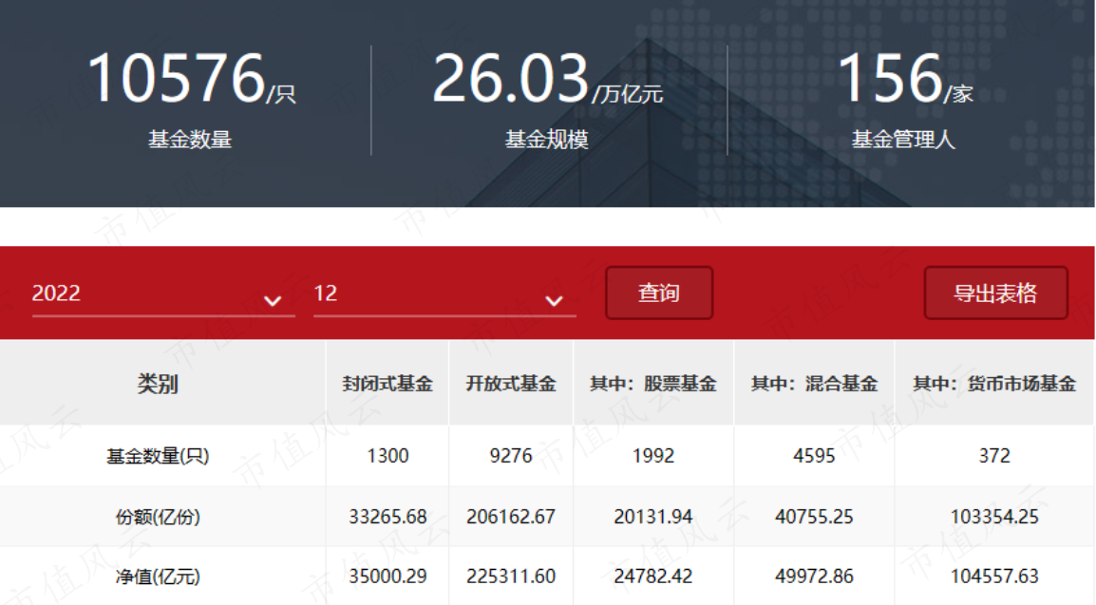Click the 基金数量(只) row label
1096x605 pixels.
[x=158, y=456]
